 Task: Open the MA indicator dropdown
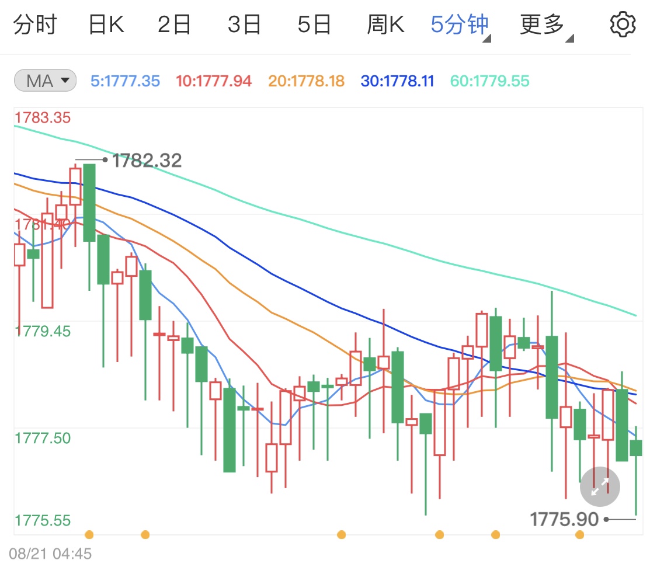pyautogui.click(x=44, y=81)
